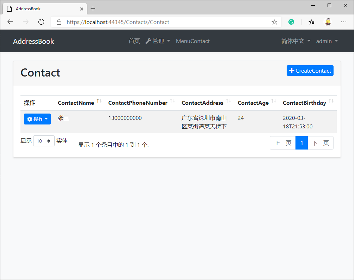Click the lock icon in the address bar
Screen dimensions: 354x280
pos(59,22)
